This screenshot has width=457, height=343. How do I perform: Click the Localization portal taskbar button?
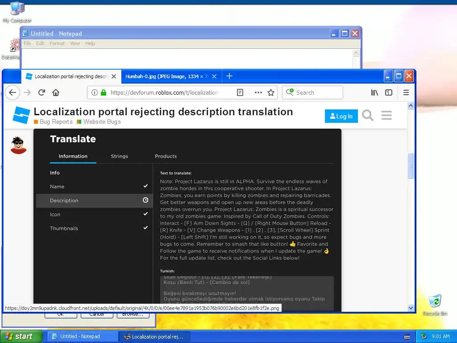pos(154,337)
